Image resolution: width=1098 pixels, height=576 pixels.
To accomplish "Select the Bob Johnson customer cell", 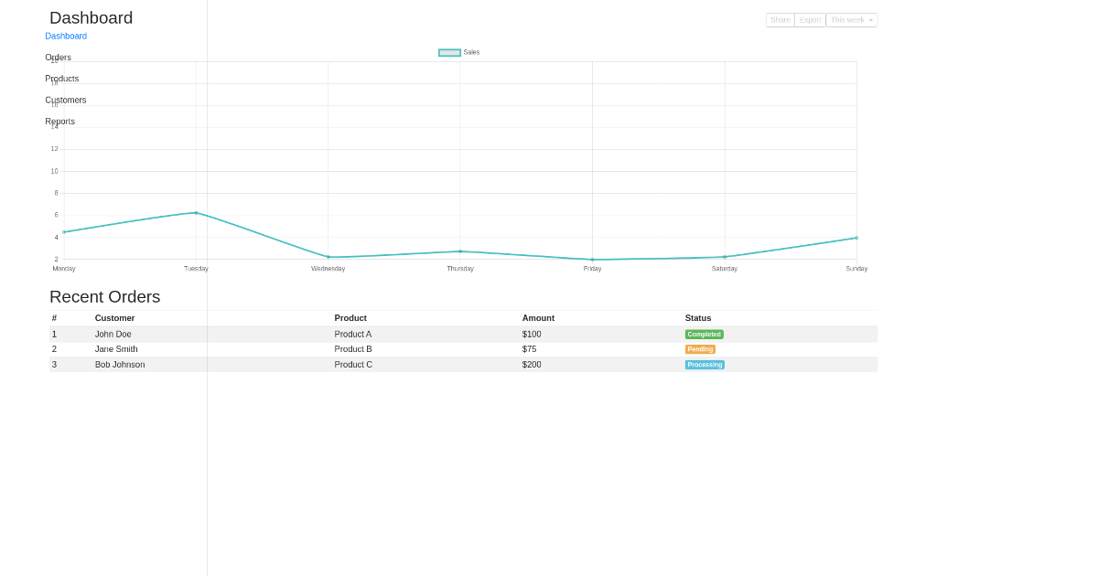I will pyautogui.click(x=120, y=365).
